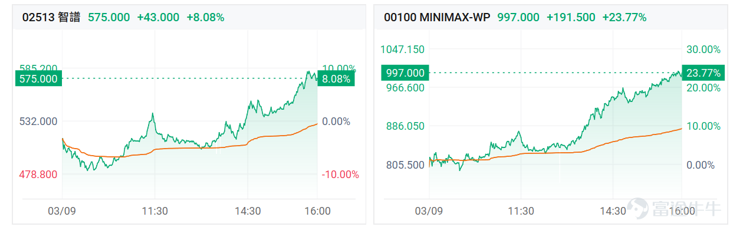
Task: Click the 10.00% label in MINIMAX chart
Action: coord(704,126)
